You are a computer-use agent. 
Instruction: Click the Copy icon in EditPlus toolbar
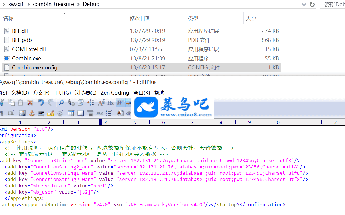(x=11, y=103)
